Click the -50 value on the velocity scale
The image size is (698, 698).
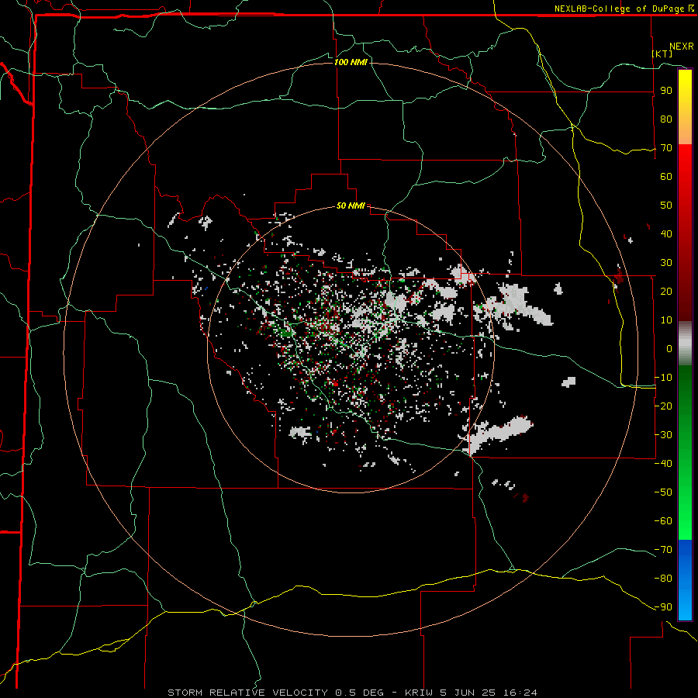pos(663,492)
